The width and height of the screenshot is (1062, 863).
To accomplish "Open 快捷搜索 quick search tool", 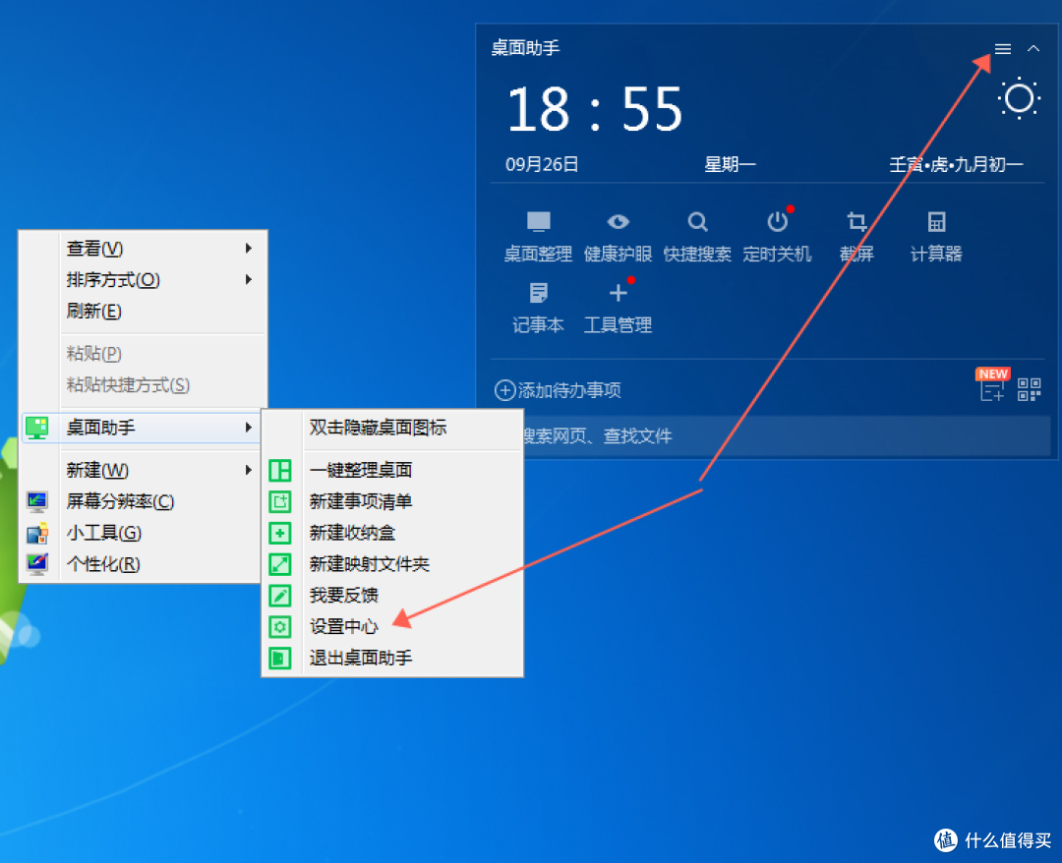I will point(697,236).
